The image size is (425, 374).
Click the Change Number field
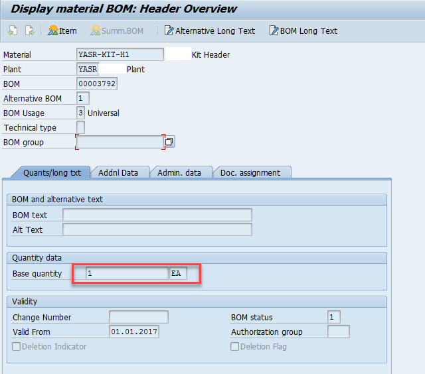pos(139,317)
